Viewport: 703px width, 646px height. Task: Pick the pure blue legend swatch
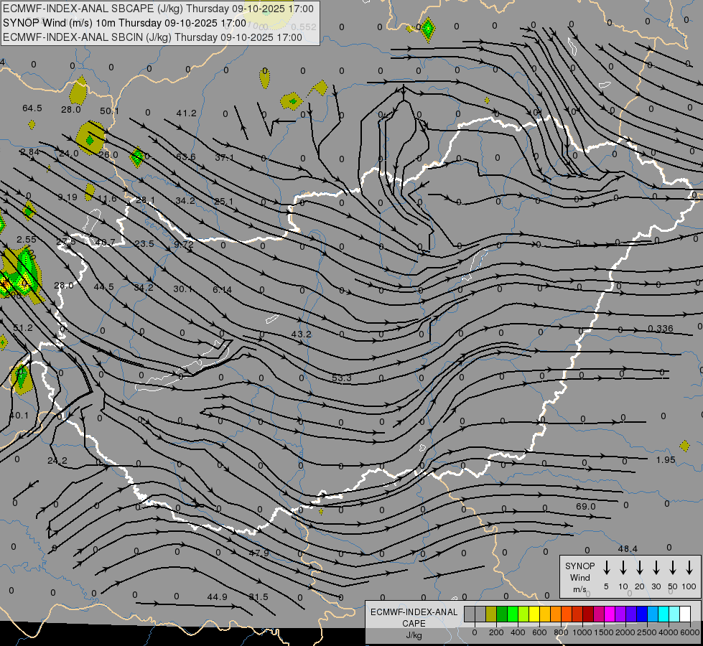tap(641, 614)
